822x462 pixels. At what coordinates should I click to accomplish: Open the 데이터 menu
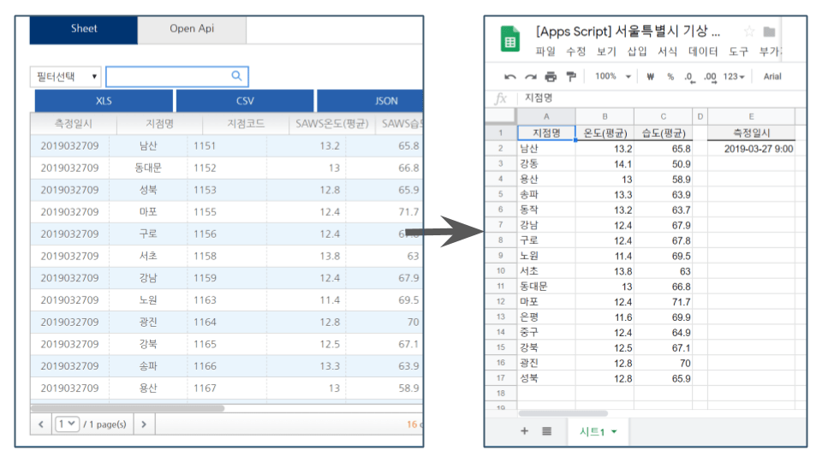pyautogui.click(x=703, y=51)
